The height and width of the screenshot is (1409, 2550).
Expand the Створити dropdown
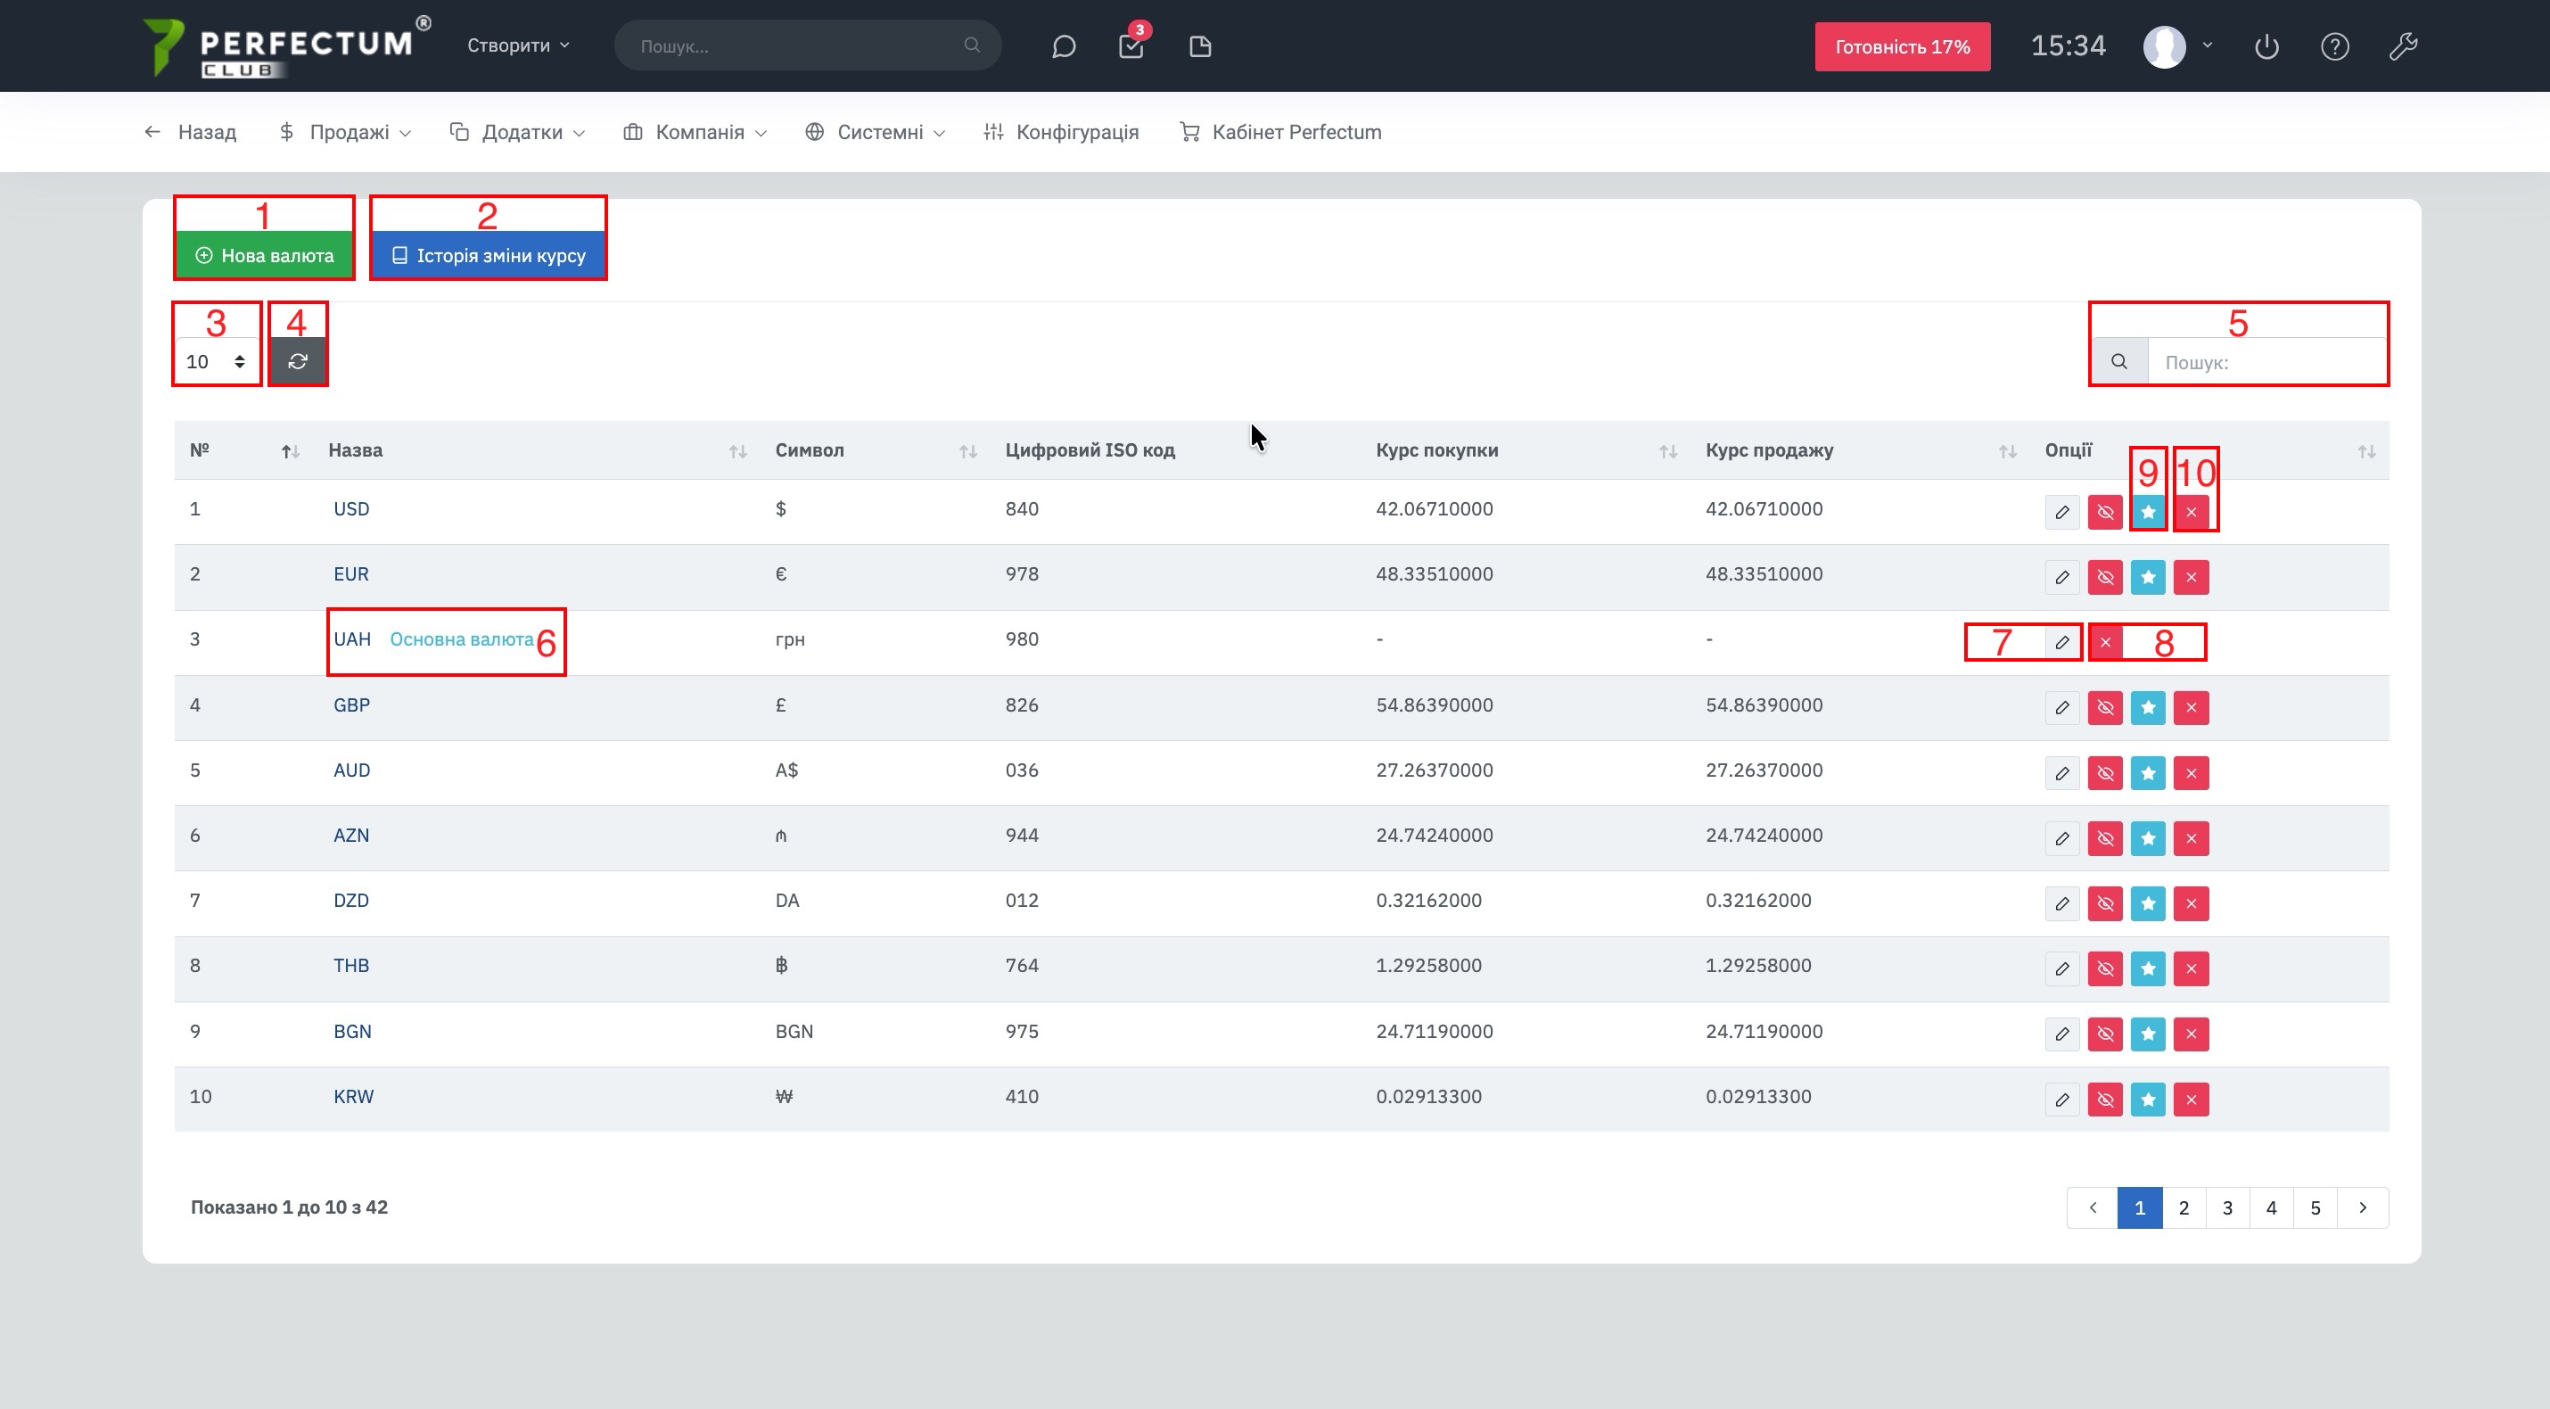coord(518,45)
